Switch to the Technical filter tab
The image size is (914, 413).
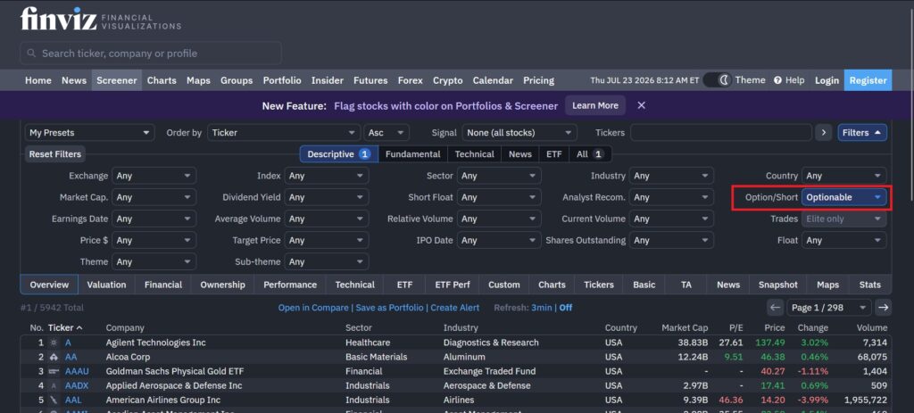475,154
